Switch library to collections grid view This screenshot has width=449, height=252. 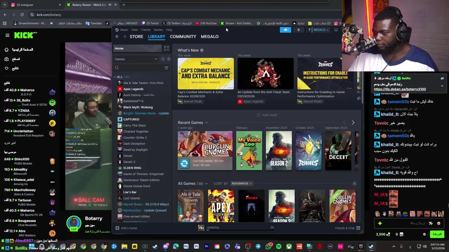[166, 48]
